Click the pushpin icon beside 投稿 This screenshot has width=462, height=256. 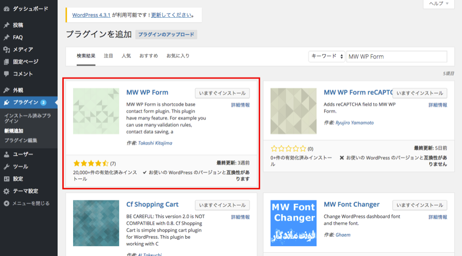(6, 25)
